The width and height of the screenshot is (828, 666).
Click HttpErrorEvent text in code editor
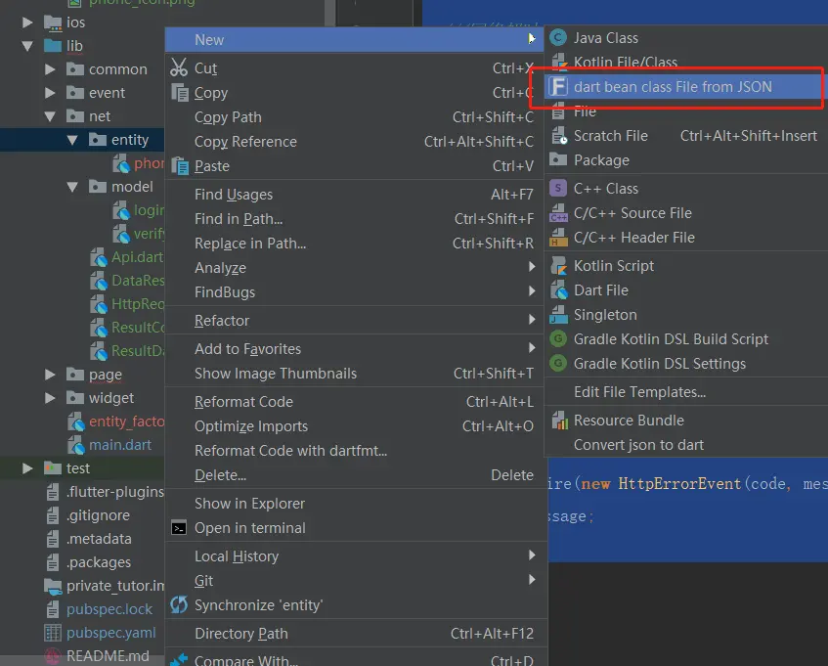(679, 484)
